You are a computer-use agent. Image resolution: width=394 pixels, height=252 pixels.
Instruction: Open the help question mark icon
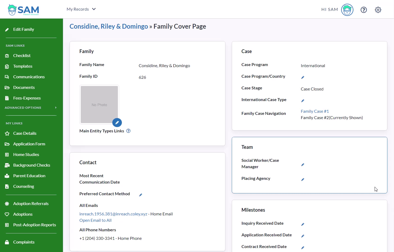point(364,10)
